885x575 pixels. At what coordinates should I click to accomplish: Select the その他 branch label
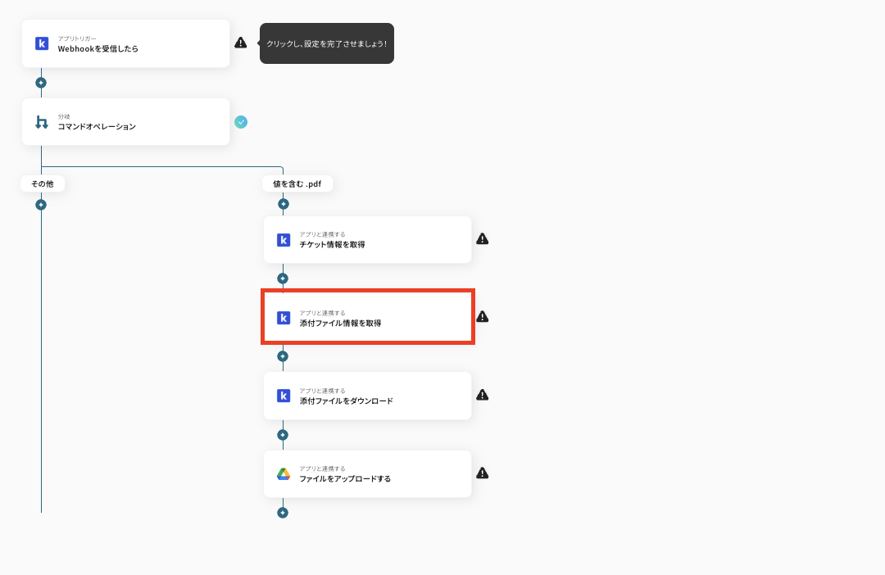[x=43, y=184]
